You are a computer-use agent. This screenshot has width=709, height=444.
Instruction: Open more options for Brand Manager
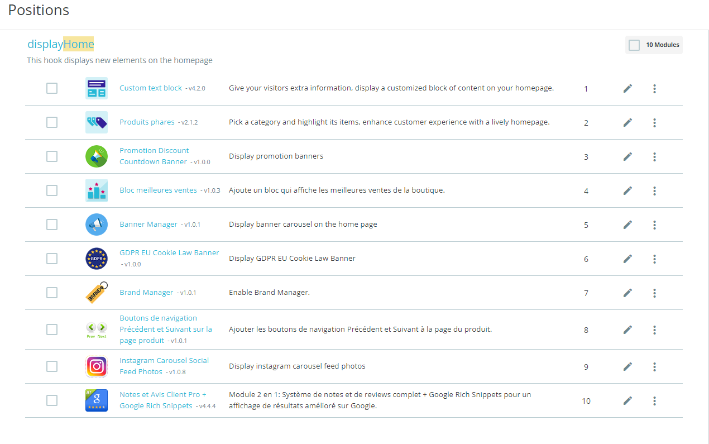tap(654, 293)
